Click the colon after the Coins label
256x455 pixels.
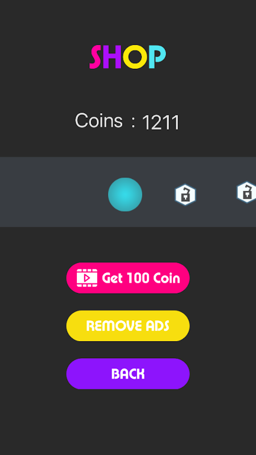pos(133,122)
